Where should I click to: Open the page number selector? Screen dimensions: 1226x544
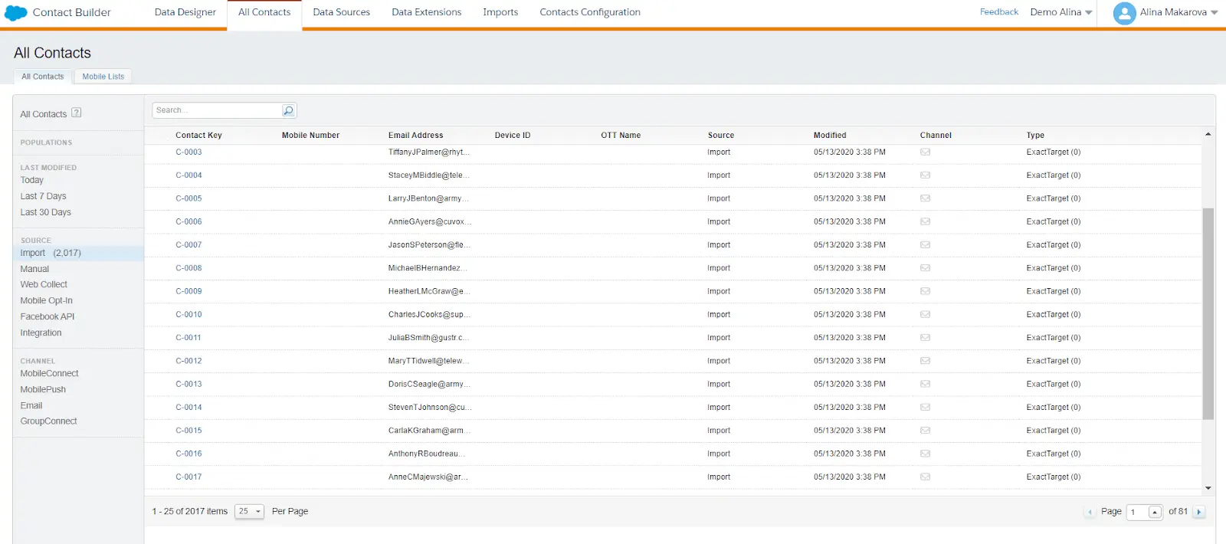click(1154, 512)
